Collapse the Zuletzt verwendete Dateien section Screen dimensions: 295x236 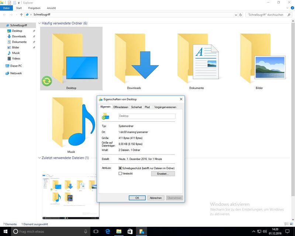point(39,158)
